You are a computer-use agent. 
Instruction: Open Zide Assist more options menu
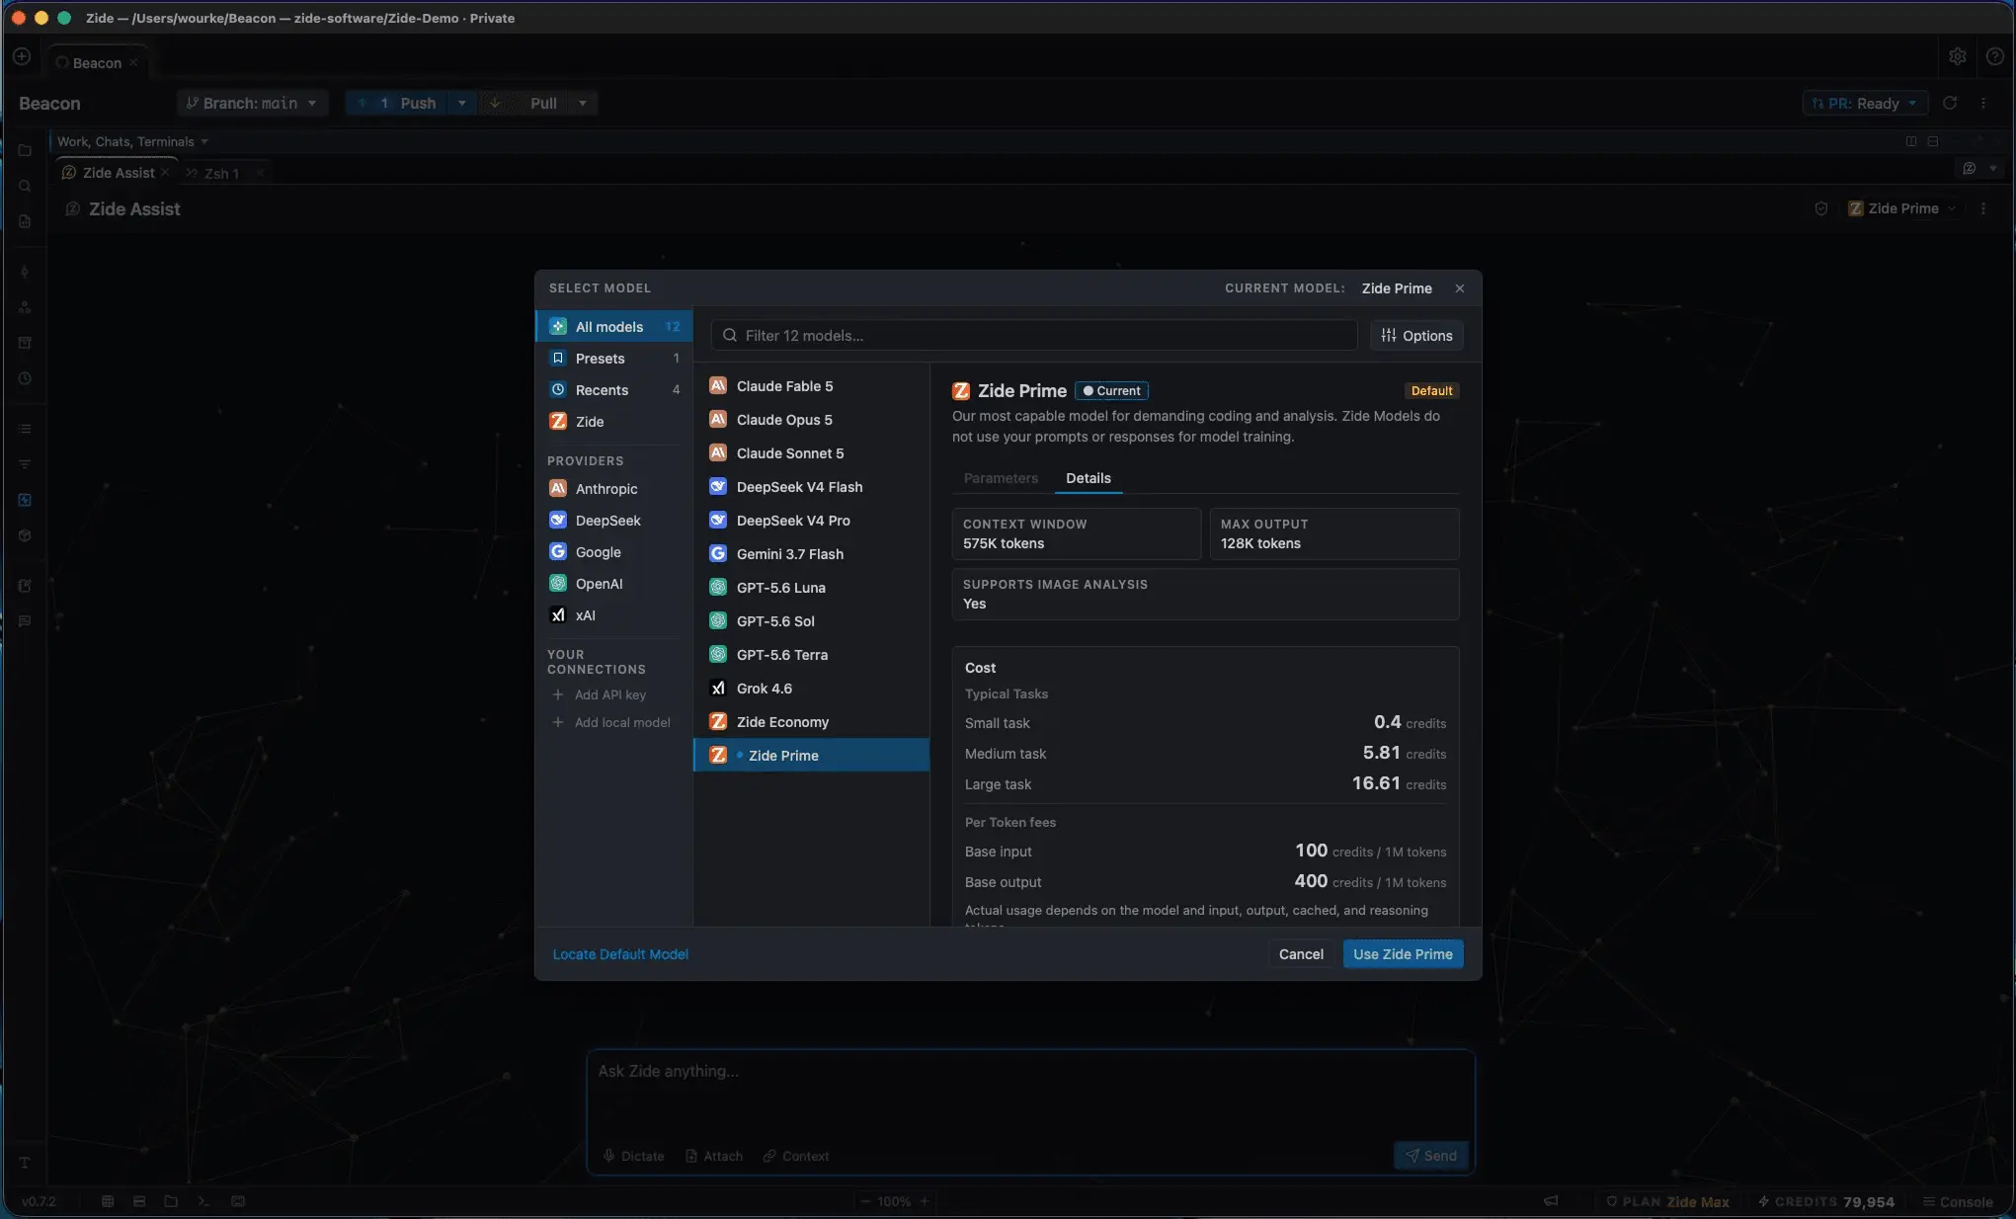tap(1983, 208)
